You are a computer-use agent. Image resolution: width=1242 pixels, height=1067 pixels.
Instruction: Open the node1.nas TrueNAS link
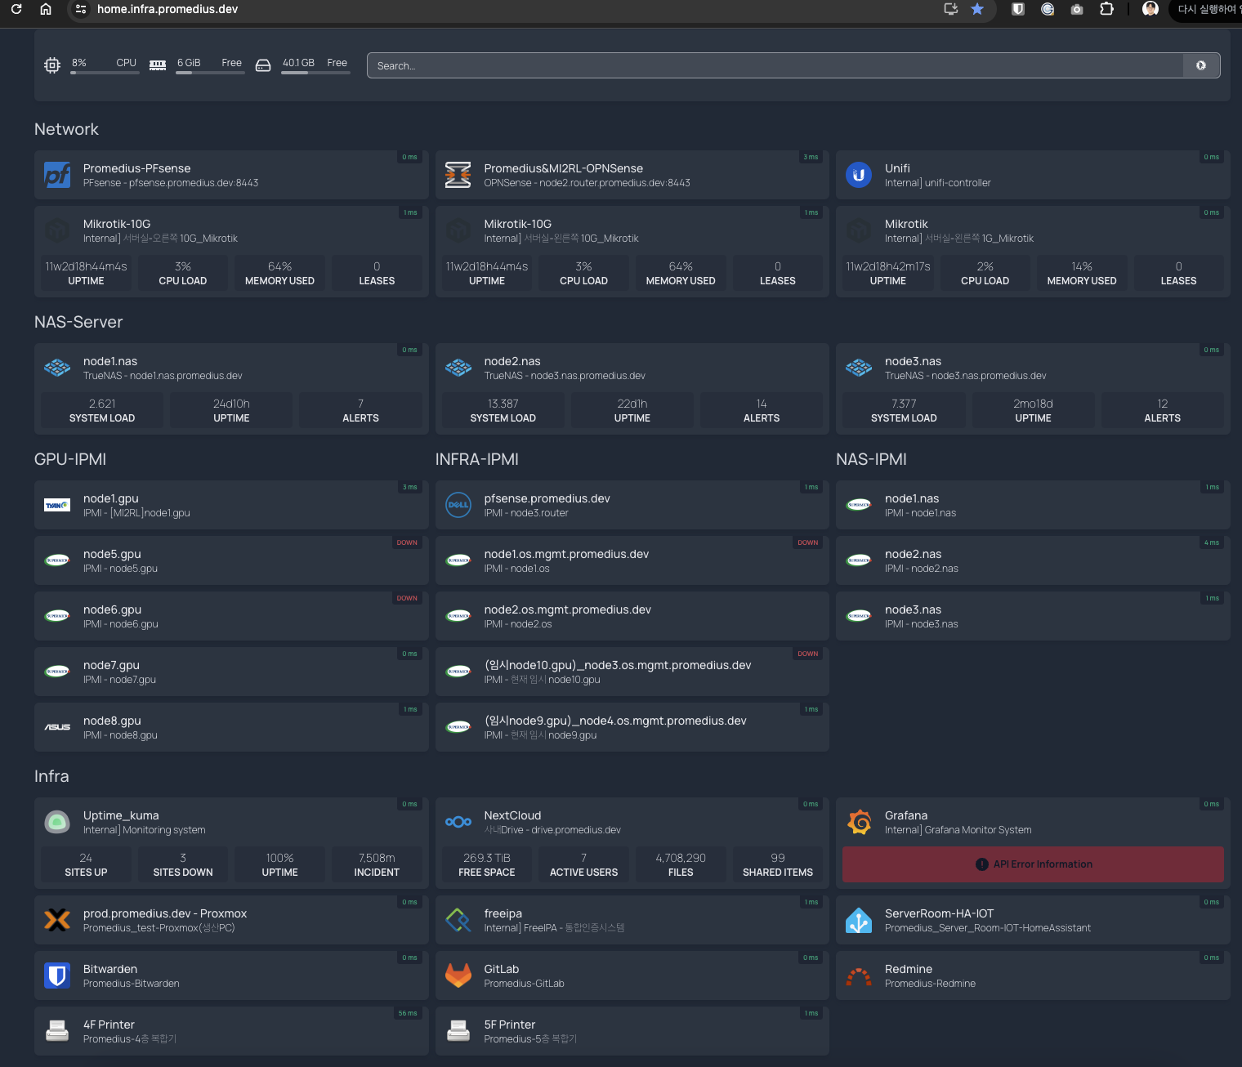point(110,361)
